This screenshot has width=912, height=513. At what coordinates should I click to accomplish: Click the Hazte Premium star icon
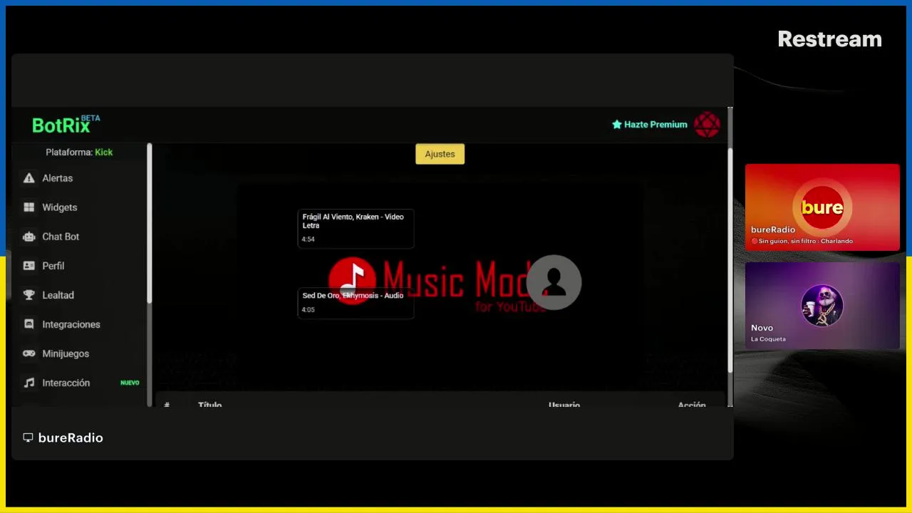pyautogui.click(x=617, y=124)
